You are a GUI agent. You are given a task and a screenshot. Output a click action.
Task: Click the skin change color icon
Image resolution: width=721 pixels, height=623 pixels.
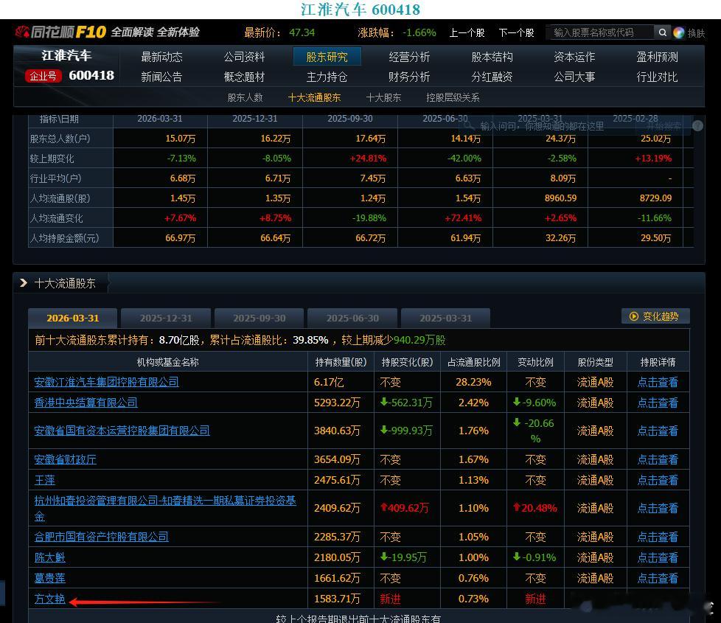coord(679,32)
